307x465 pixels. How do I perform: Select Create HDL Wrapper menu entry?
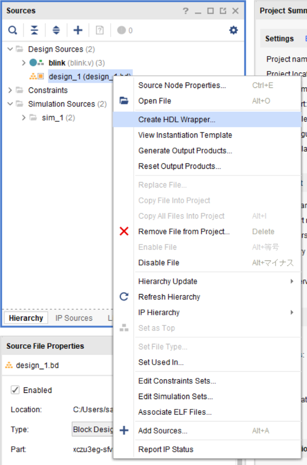[x=177, y=120]
